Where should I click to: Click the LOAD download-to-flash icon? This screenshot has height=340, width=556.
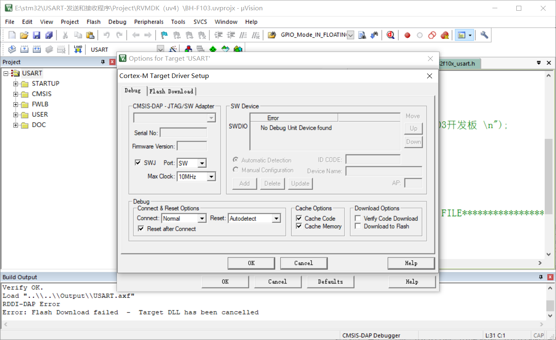[78, 49]
